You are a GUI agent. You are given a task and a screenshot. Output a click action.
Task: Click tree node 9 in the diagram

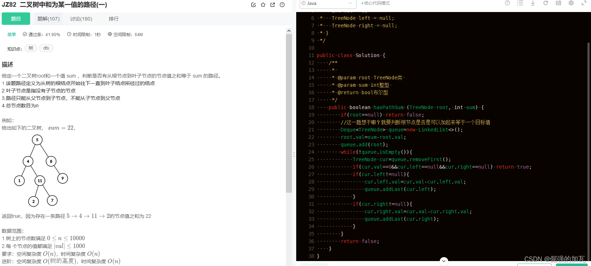62,178
